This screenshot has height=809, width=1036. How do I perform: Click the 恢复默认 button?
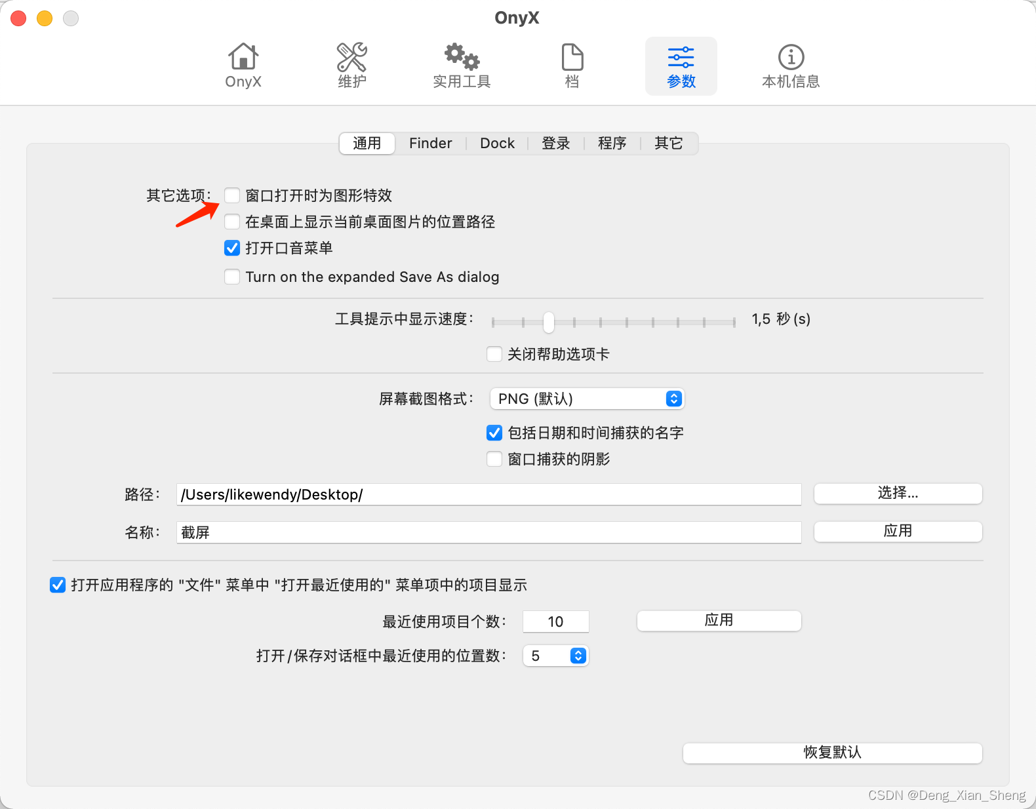(x=833, y=753)
